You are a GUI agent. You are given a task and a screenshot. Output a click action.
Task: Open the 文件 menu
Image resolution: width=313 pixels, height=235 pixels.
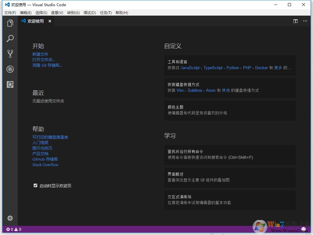[x=10, y=13]
